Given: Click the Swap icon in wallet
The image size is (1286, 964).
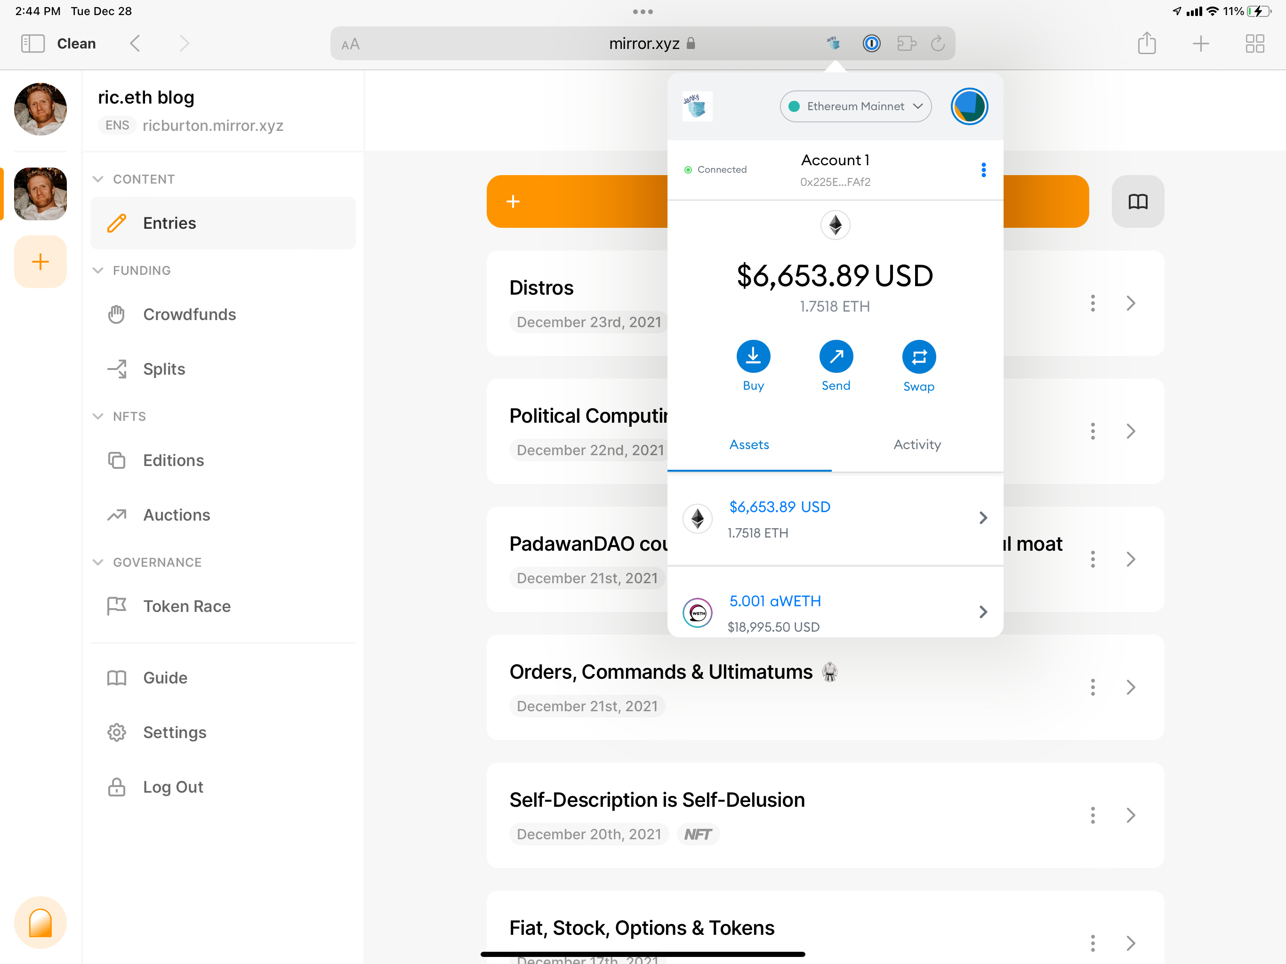Looking at the screenshot, I should [918, 356].
